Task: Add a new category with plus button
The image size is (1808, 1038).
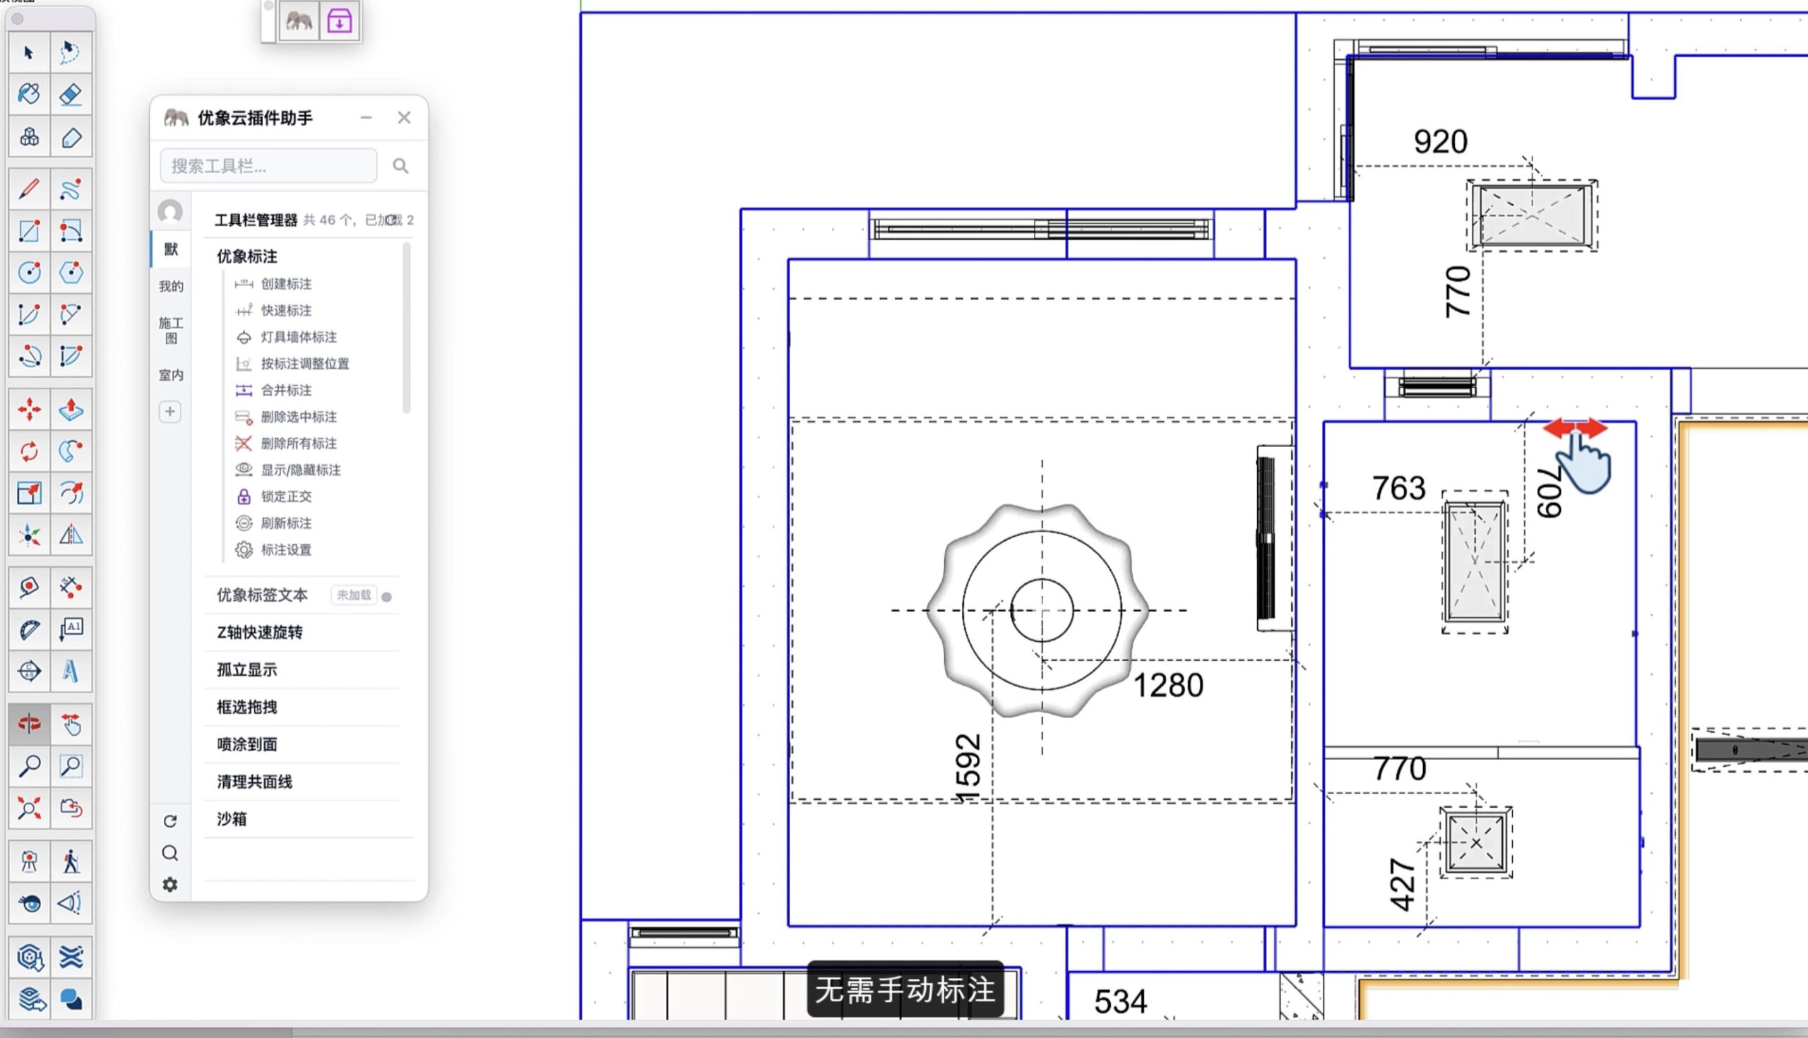Action: pyautogui.click(x=169, y=412)
